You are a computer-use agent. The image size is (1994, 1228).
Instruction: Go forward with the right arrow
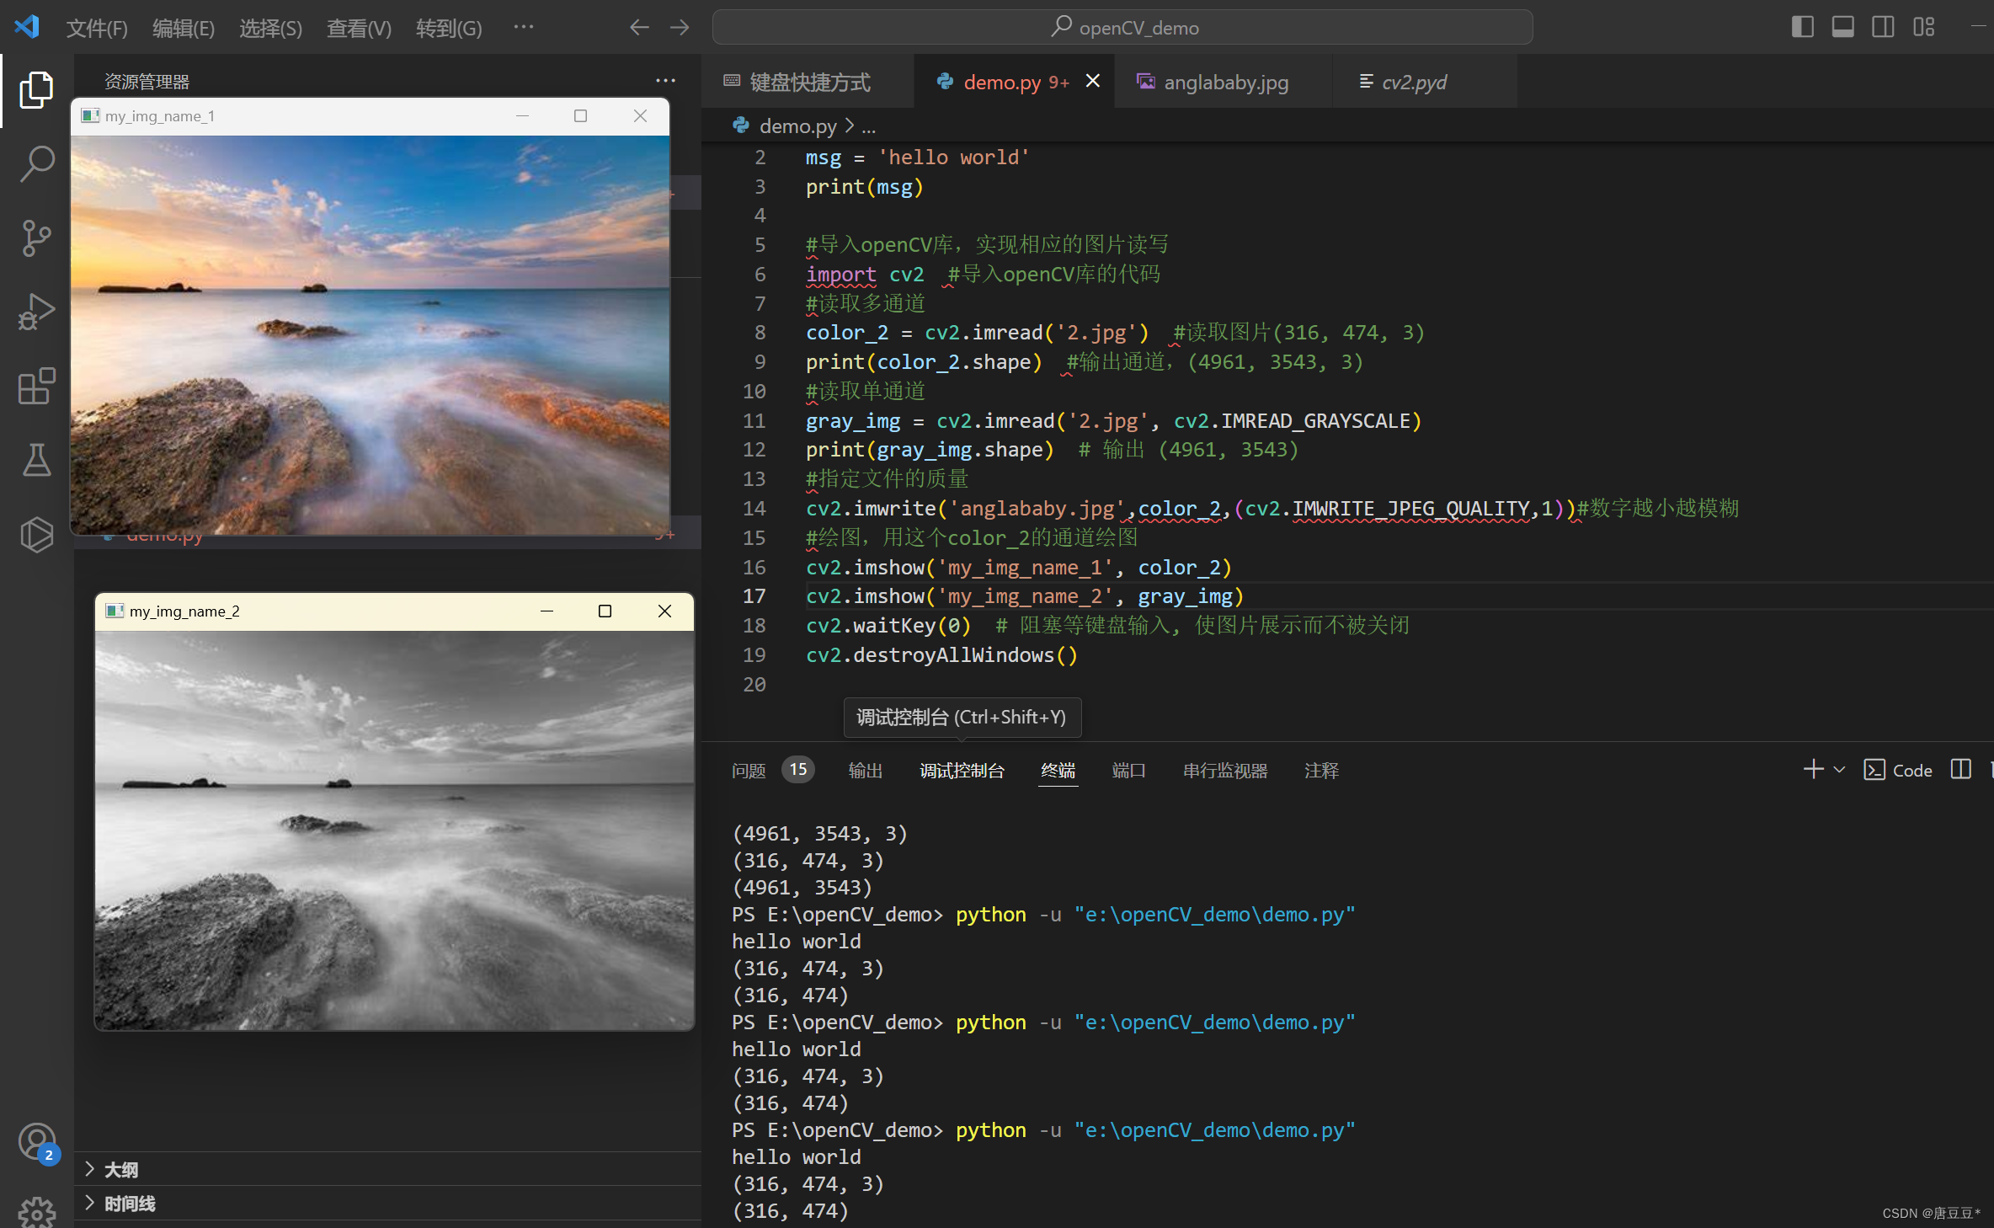680,28
